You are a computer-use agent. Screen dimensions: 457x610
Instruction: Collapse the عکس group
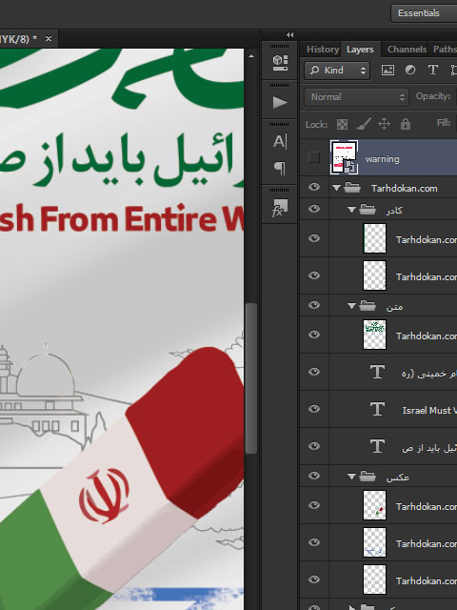(351, 477)
